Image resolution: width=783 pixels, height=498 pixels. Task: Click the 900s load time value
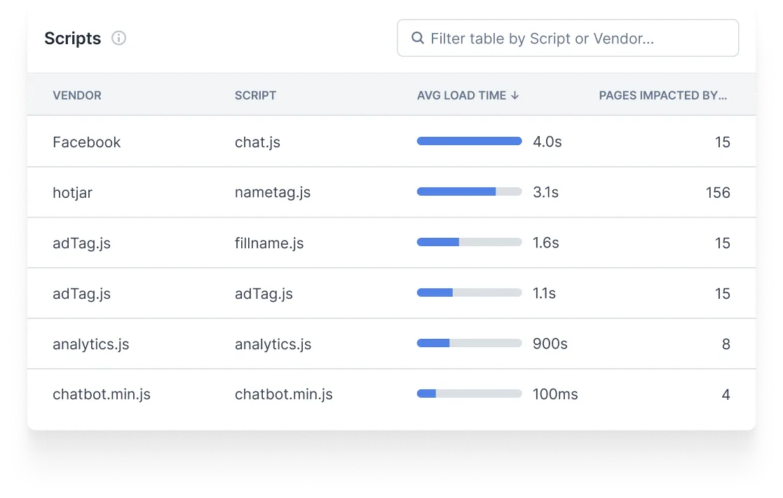click(x=550, y=344)
